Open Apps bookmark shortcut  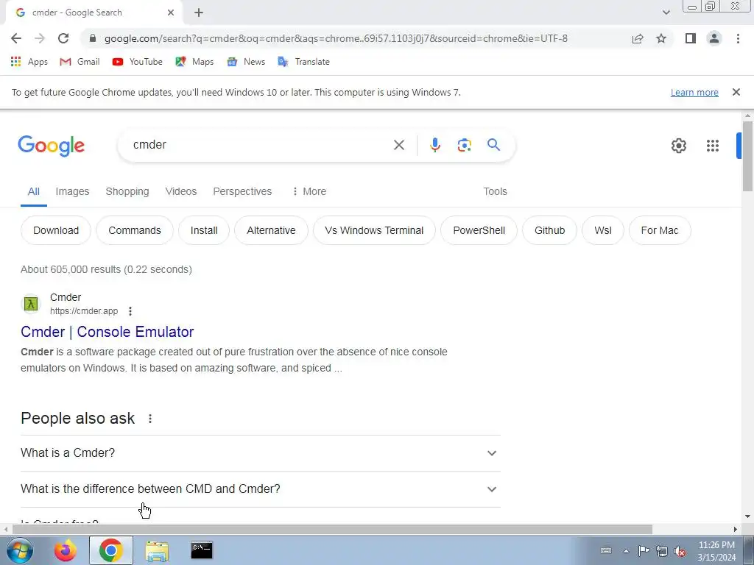(29, 62)
